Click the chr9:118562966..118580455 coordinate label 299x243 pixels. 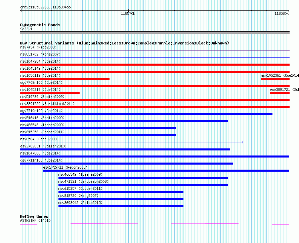pyautogui.click(x=45, y=7)
